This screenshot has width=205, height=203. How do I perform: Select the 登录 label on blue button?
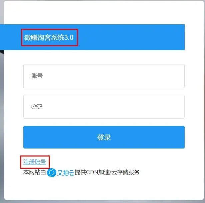[104, 137]
